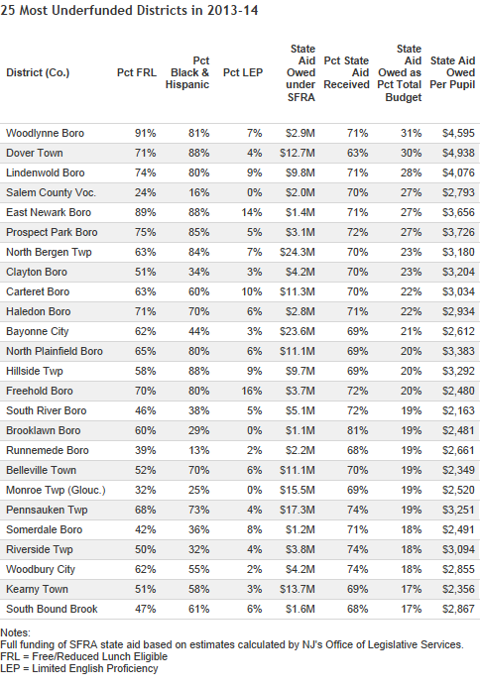Select the Monroe Twp (Glouc.) row
Image resolution: width=480 pixels, height=688 pixels.
240,490
